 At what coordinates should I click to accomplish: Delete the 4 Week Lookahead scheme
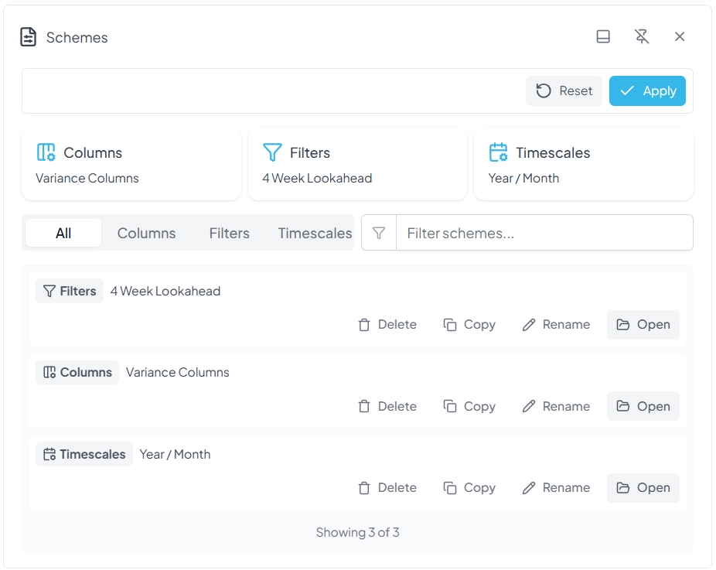[x=387, y=325]
